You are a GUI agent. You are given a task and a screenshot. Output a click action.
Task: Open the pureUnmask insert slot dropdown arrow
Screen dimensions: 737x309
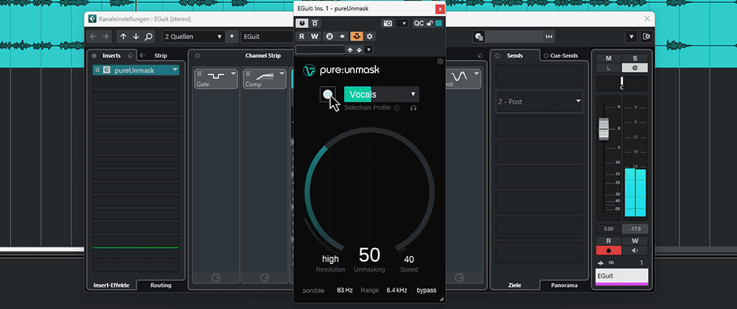175,70
